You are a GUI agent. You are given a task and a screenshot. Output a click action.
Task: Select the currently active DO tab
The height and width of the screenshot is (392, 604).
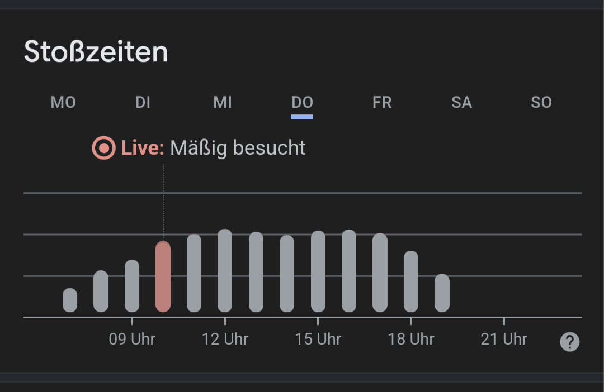[302, 103]
